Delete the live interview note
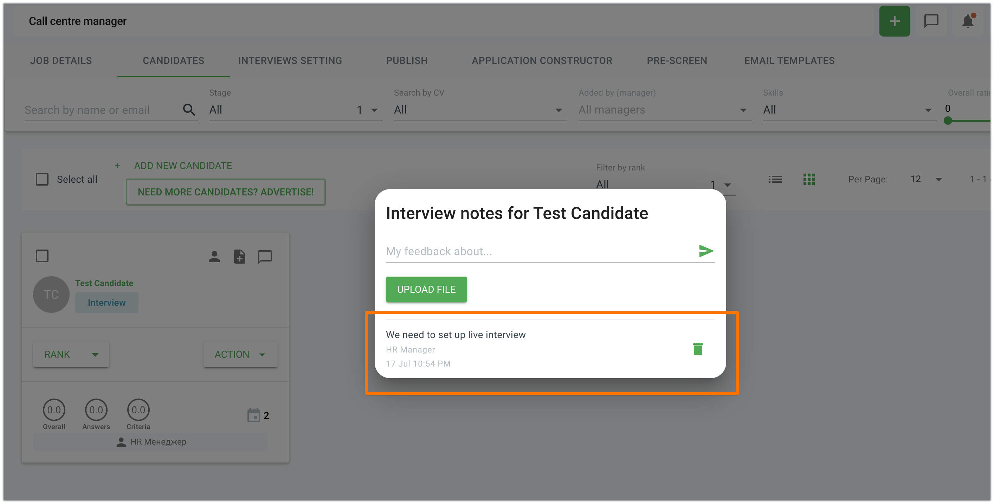994x504 pixels. [698, 349]
